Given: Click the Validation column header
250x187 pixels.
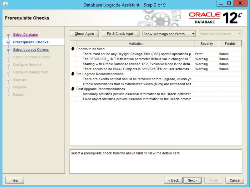Looking at the screenshot, I should click(135, 43).
